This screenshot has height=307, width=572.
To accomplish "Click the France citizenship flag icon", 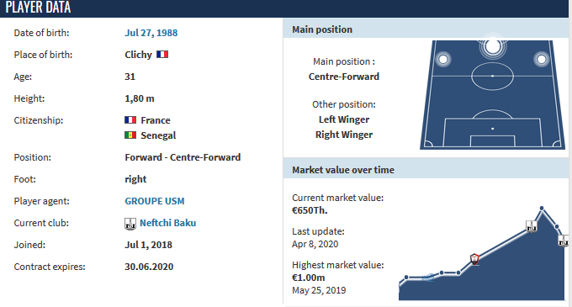I will 130,120.
